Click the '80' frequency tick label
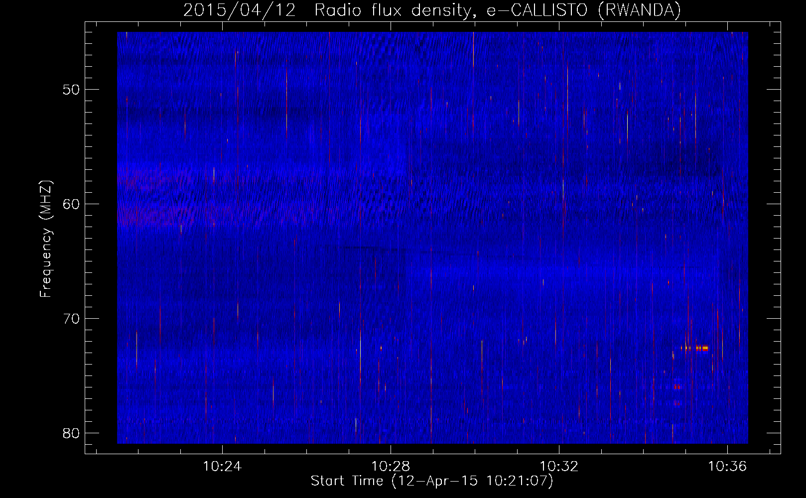 (x=71, y=433)
